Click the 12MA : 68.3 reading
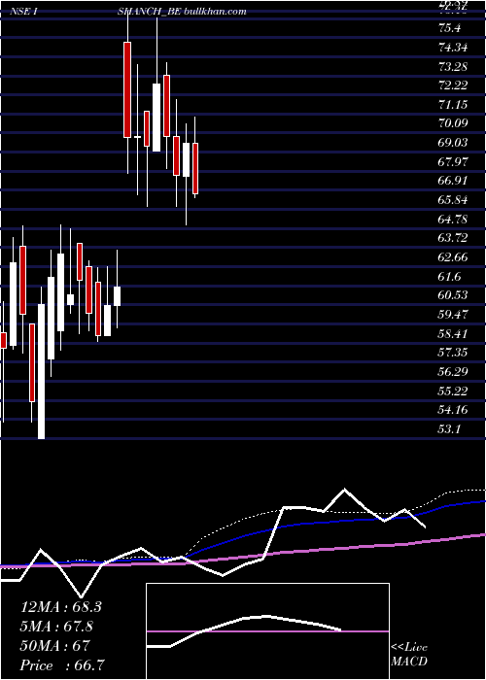 (x=60, y=607)
